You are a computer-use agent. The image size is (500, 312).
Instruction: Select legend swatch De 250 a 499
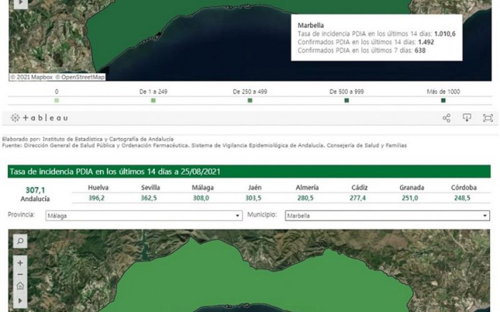(250, 100)
